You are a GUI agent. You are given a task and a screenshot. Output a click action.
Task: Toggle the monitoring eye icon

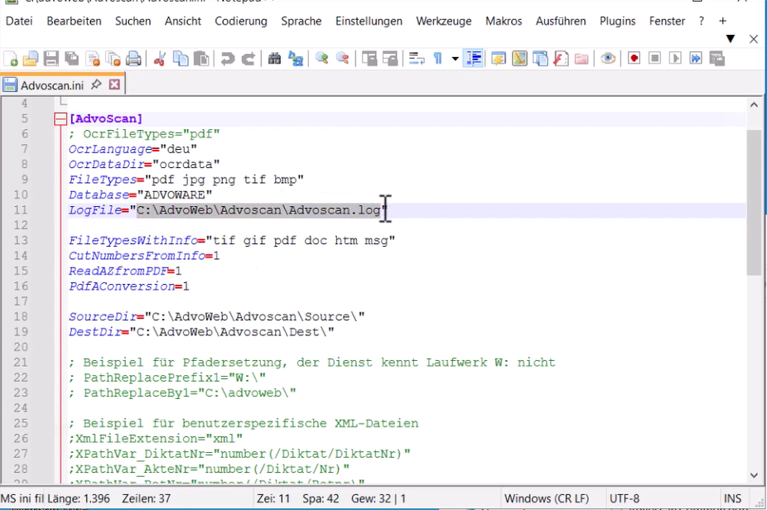click(x=607, y=59)
